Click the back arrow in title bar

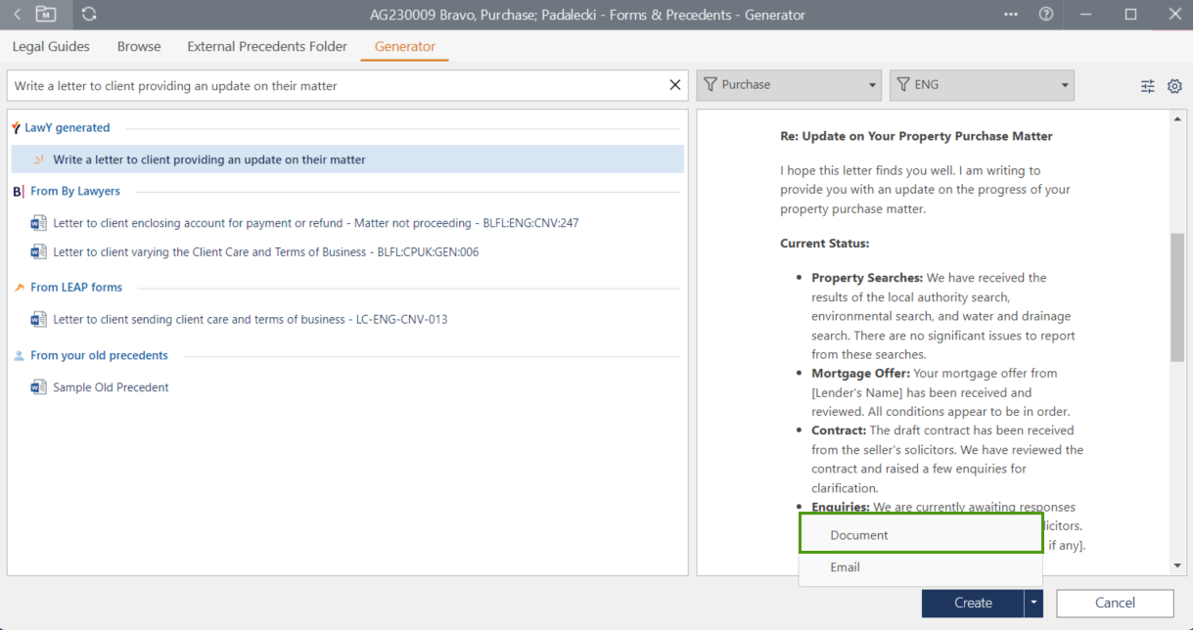pos(17,15)
